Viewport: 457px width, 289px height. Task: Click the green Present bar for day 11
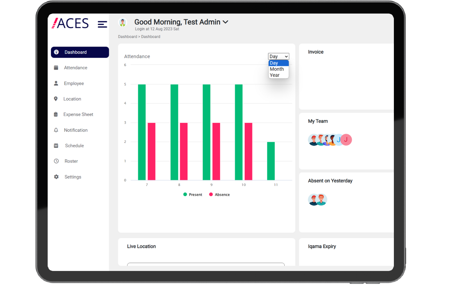click(271, 161)
